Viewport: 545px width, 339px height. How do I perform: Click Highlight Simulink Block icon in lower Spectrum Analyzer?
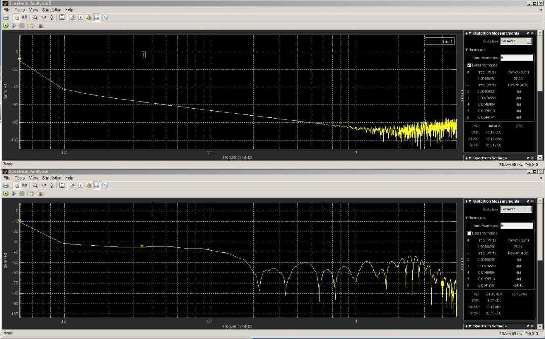[32, 194]
